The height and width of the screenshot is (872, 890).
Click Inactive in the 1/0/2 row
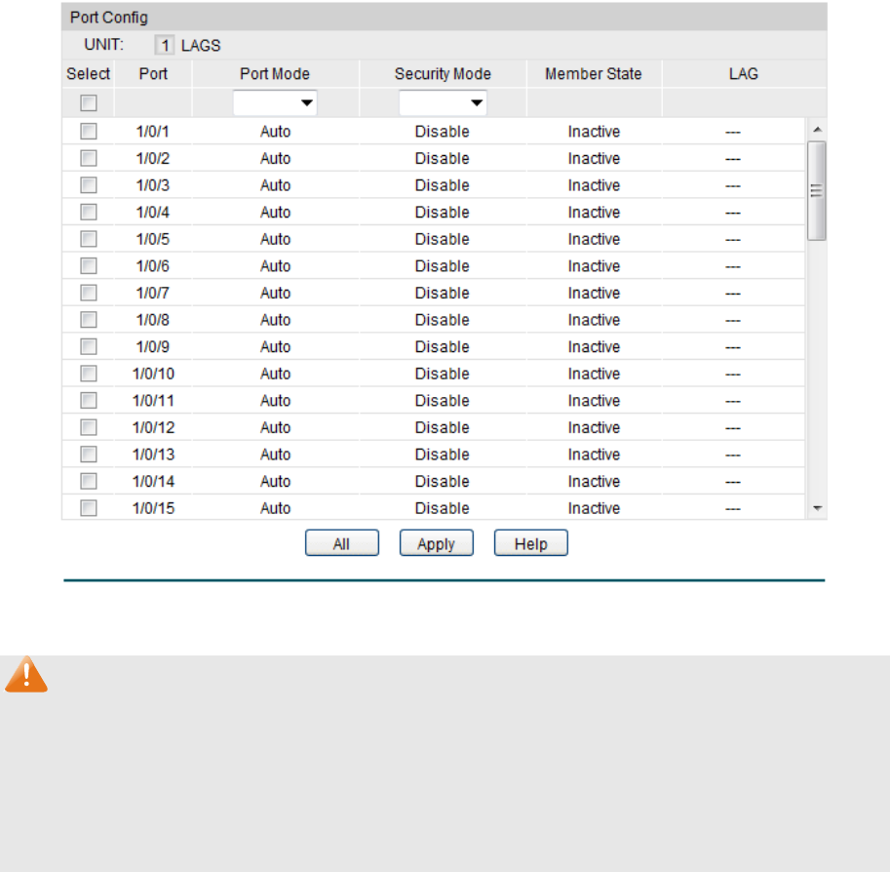click(594, 158)
